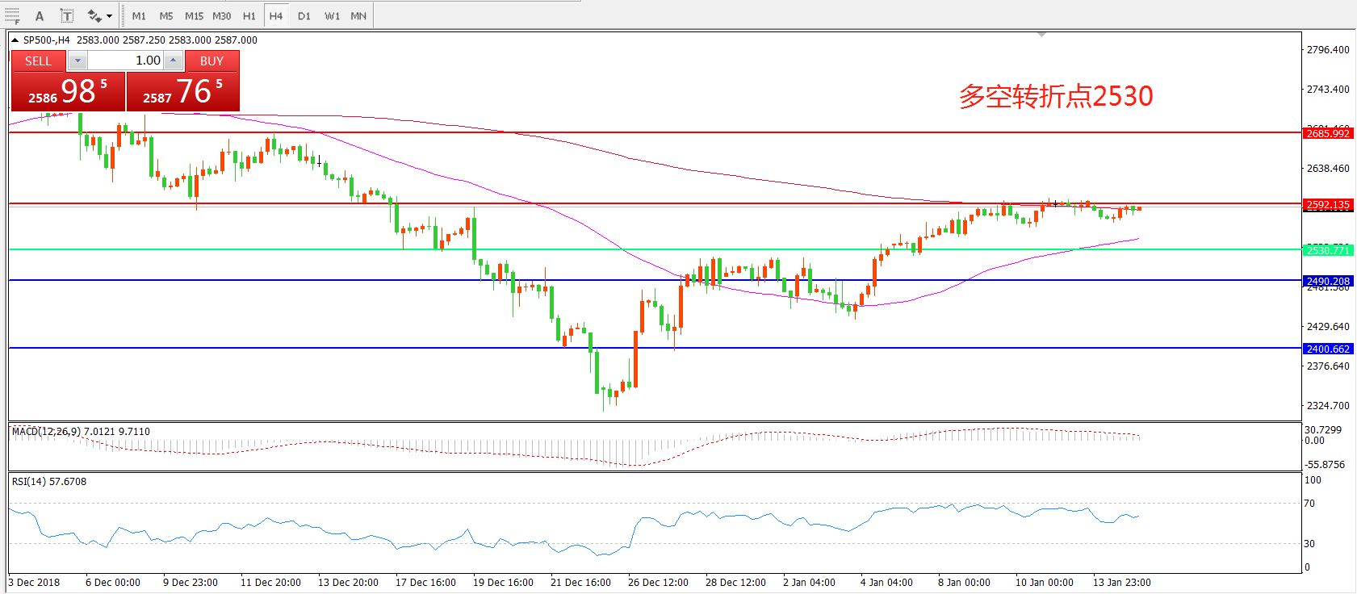1357x594 pixels.
Task: Select the Fibonacci retracement tool
Action: click(x=12, y=15)
